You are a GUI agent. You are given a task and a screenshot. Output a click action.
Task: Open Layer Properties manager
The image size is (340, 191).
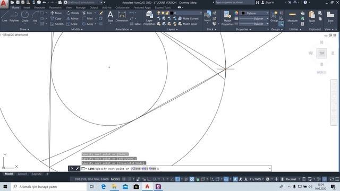149,18
